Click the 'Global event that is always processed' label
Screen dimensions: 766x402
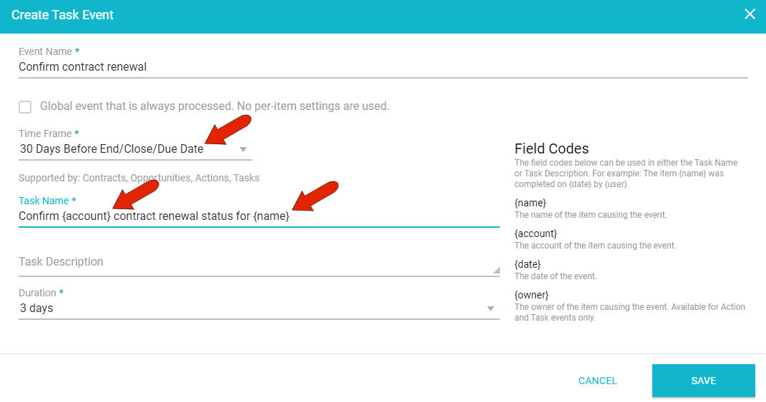214,106
